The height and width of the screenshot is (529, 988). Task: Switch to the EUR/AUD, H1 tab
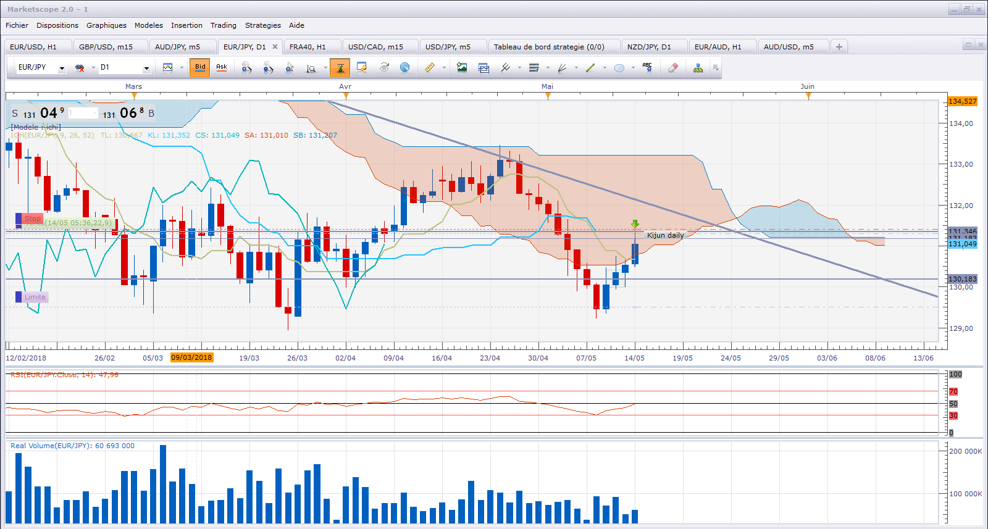[x=722, y=47]
